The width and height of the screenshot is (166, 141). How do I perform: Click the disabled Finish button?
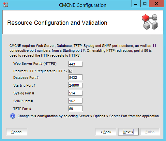coord(150,132)
